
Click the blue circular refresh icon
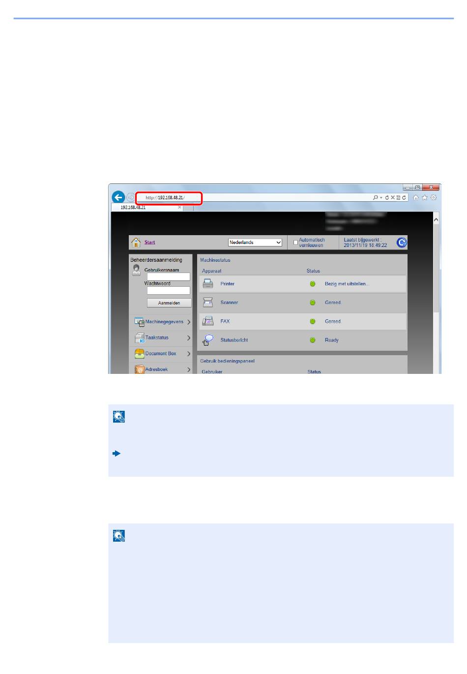coord(402,242)
